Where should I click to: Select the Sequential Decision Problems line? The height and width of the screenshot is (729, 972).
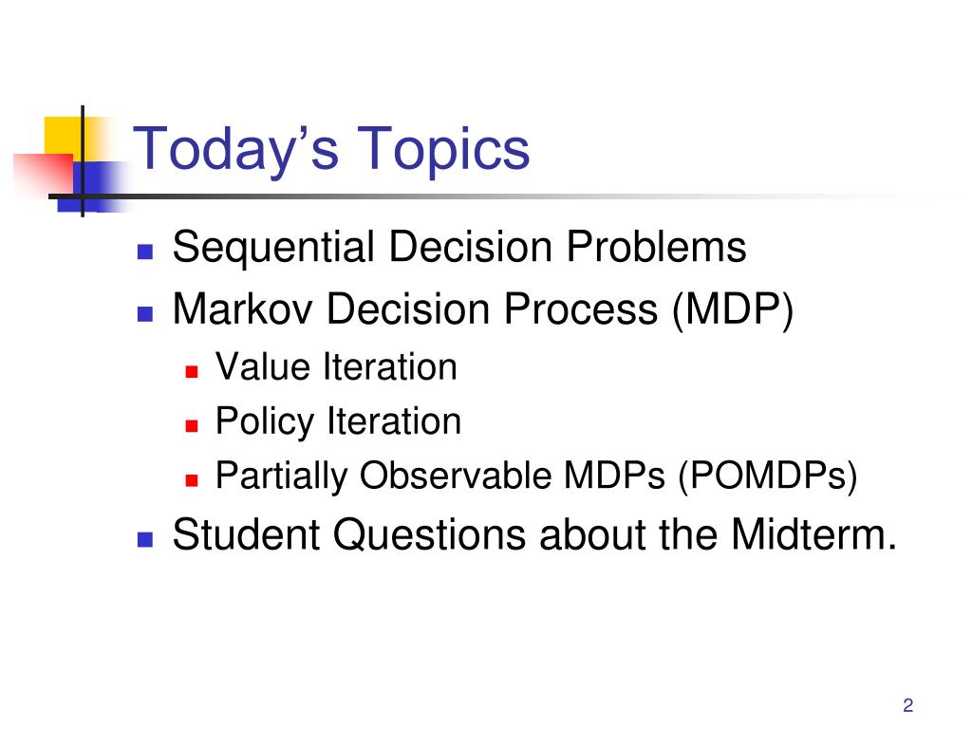[459, 247]
